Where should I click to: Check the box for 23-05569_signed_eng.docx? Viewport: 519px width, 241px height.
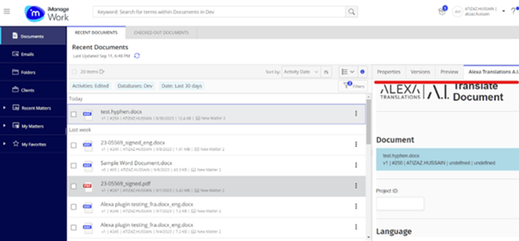pos(73,145)
